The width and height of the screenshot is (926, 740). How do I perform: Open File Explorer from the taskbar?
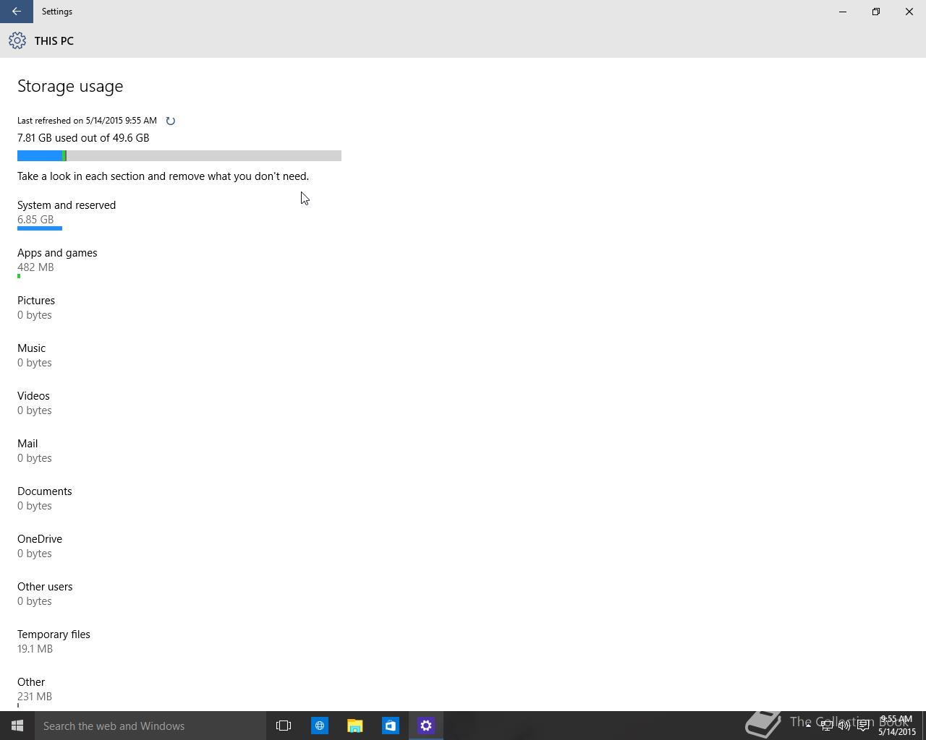354,726
